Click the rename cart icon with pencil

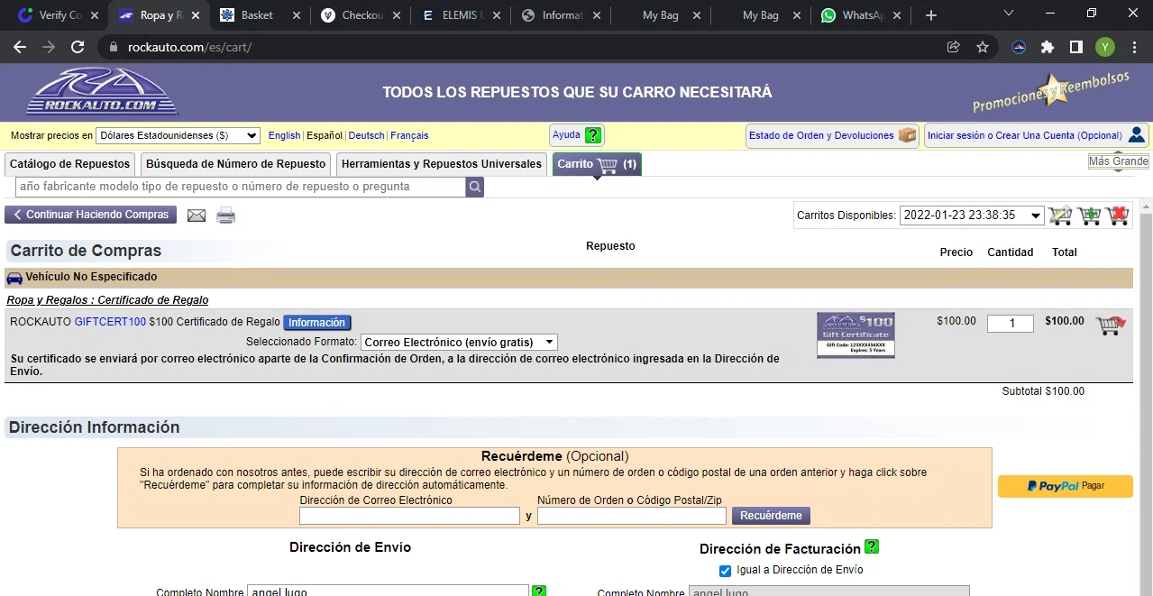point(1060,215)
